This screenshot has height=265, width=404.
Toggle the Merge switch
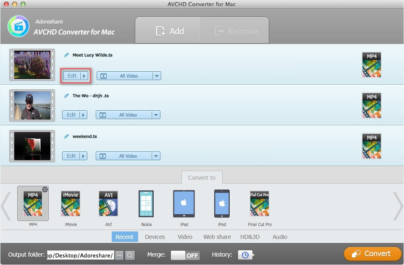click(185, 255)
